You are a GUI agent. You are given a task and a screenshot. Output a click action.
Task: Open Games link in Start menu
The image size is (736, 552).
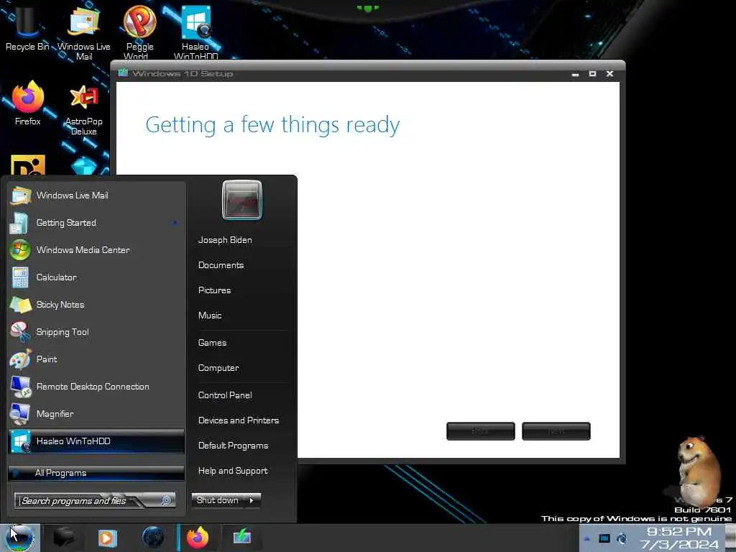point(212,343)
